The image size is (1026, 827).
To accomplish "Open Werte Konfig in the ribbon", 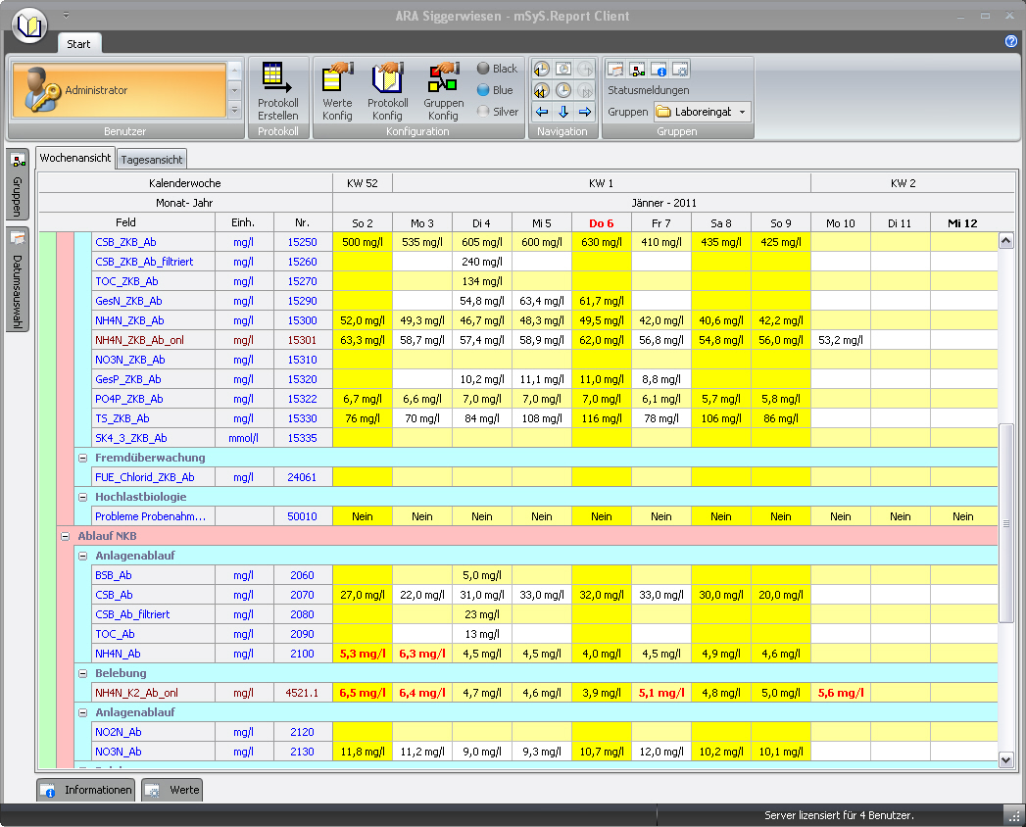I will pos(337,91).
